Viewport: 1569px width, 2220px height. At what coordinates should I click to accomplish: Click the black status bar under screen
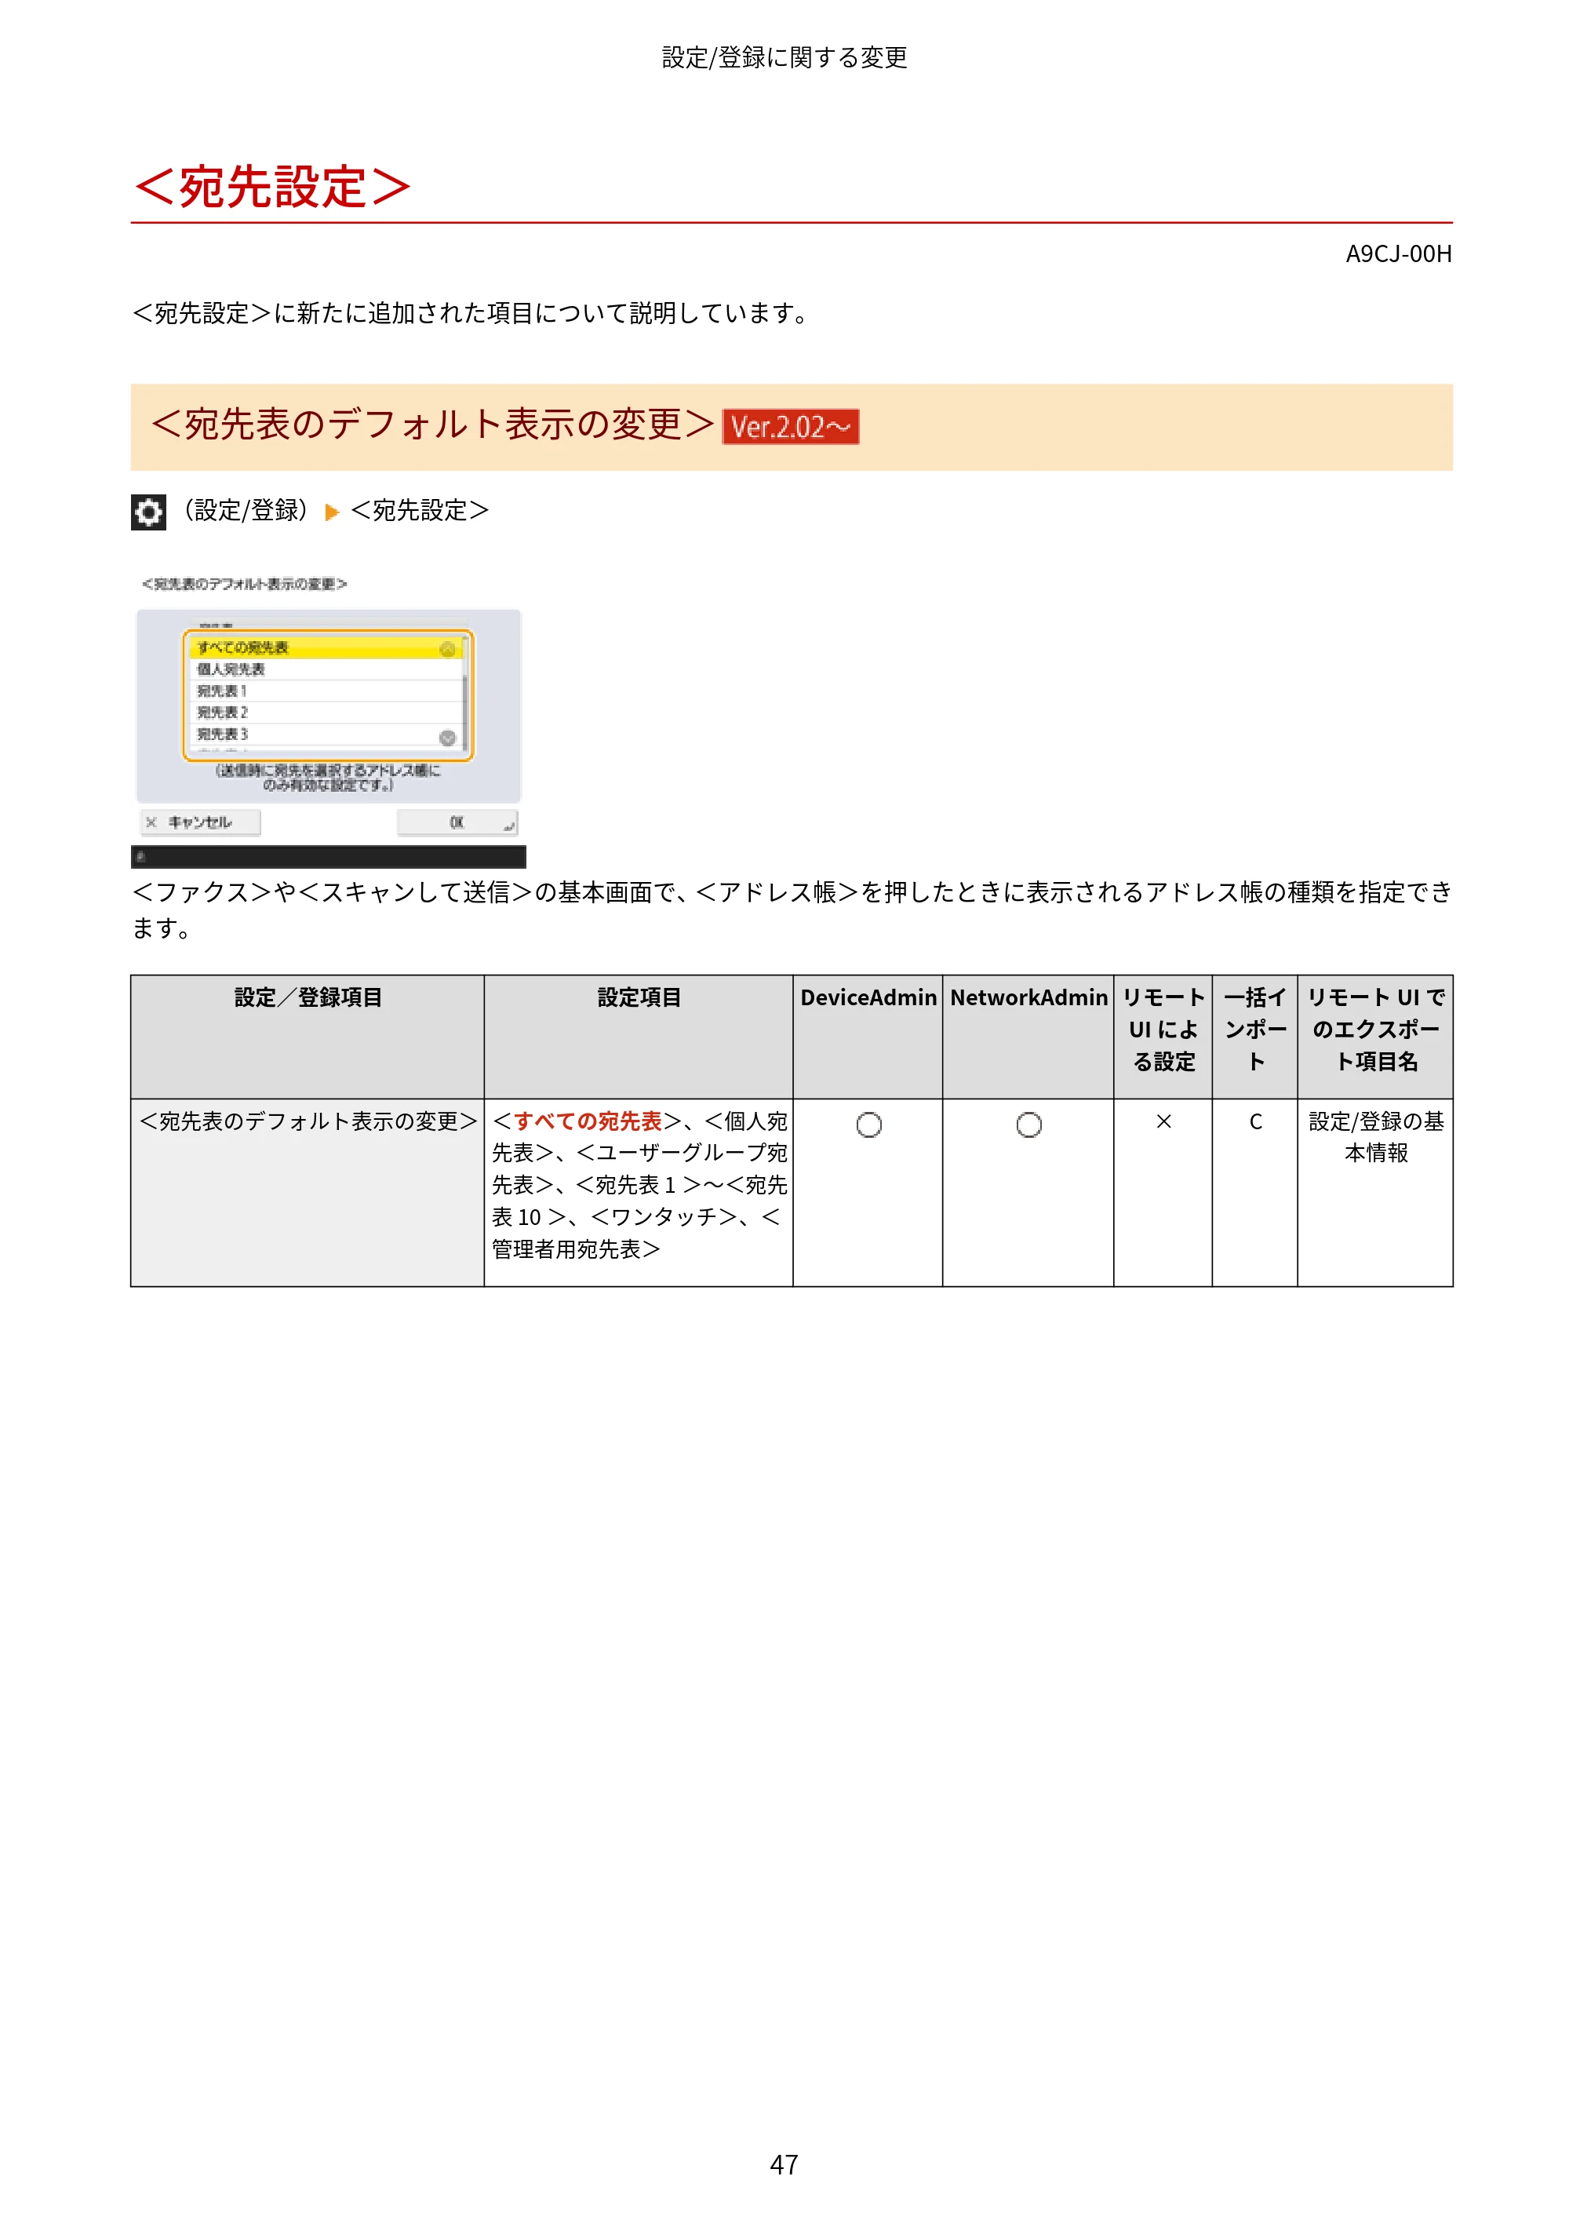[x=329, y=857]
